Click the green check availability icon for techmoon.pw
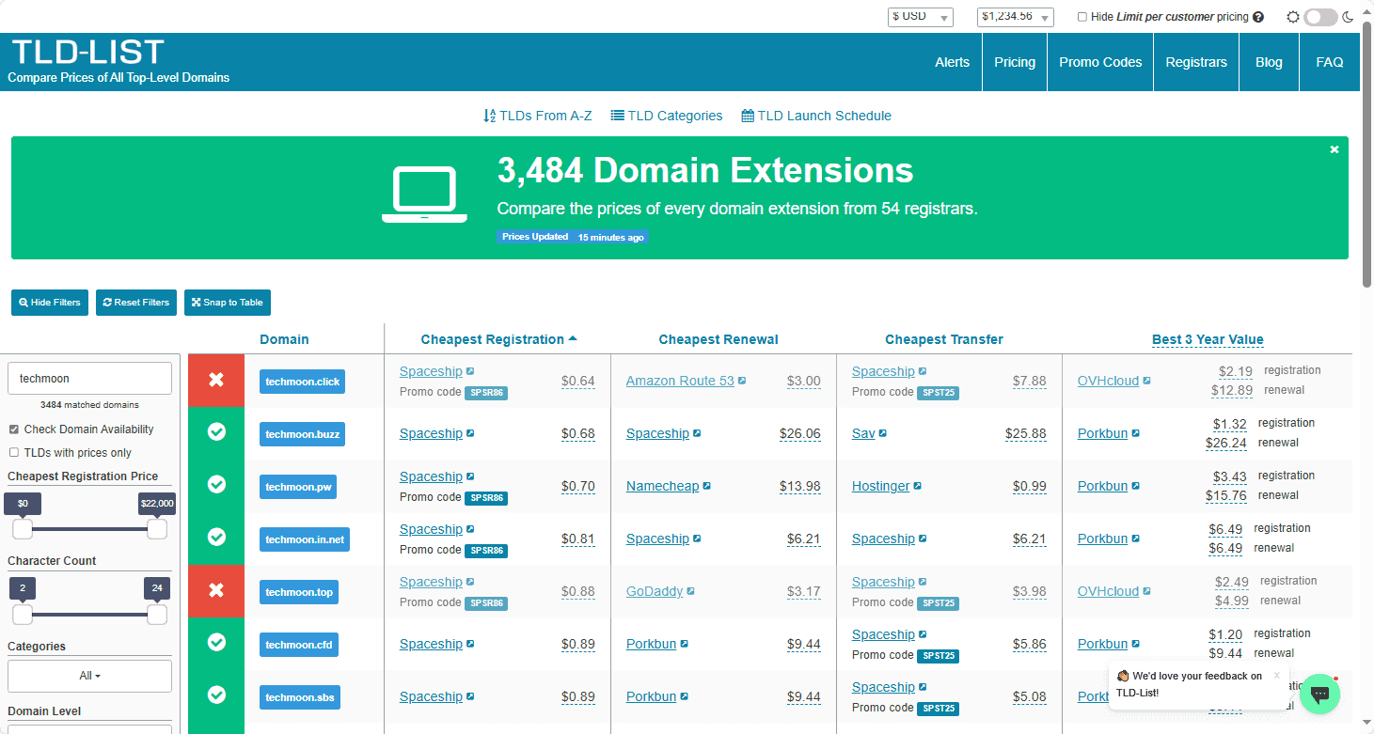The image size is (1374, 734). pyautogui.click(x=216, y=484)
